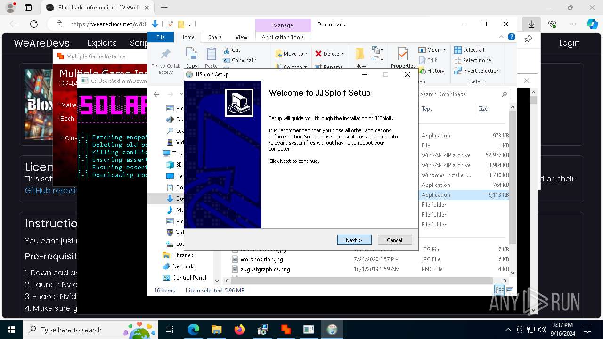603x339 pixels.
Task: Switch to the Home ribbon tab
Action: point(187,37)
